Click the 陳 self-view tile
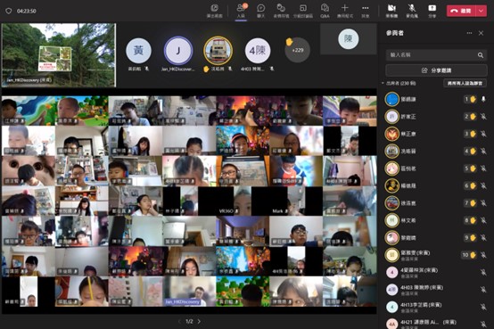Image resolution: width=494 pixels, height=329 pixels. 348,39
